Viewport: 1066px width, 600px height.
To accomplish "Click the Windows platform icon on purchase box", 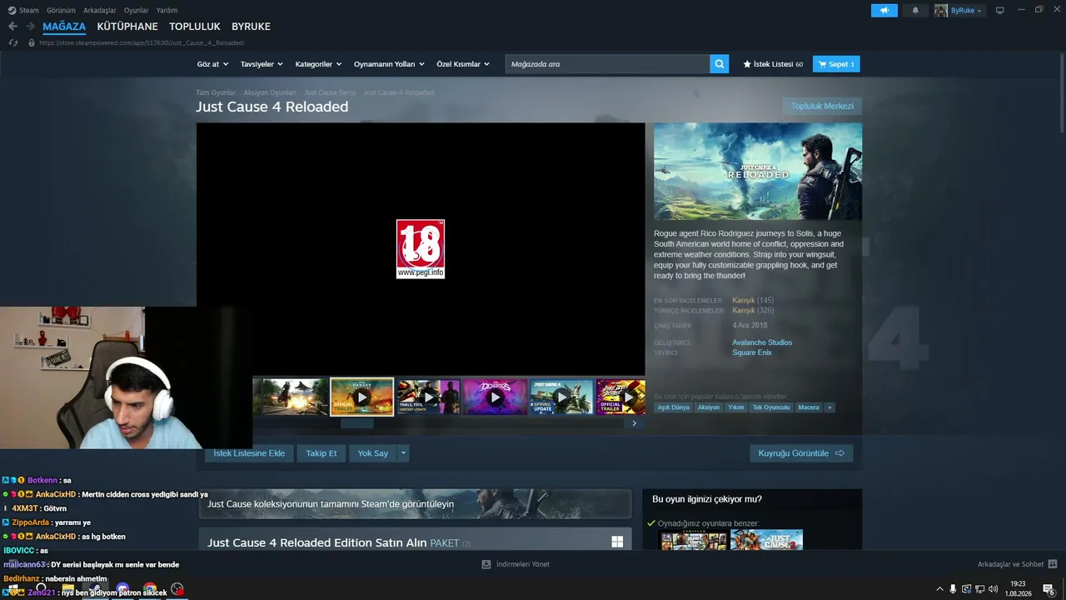I will 617,542.
